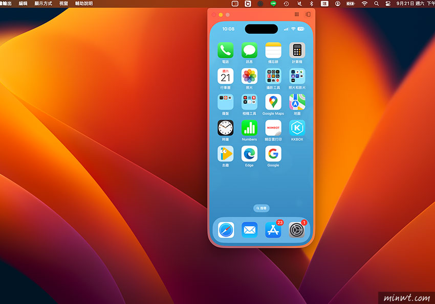Click the 9月21日 週六 date in menu bar
Viewport: 435px width, 304px height.
pyautogui.click(x=410, y=4)
